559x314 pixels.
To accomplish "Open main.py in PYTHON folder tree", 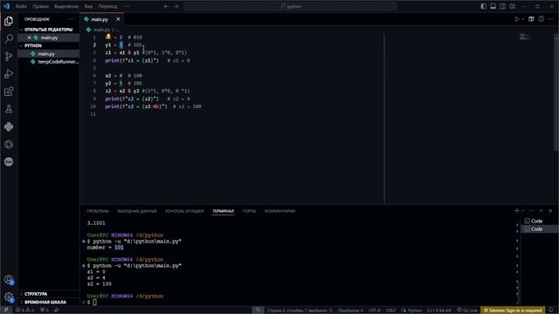I will (x=49, y=54).
